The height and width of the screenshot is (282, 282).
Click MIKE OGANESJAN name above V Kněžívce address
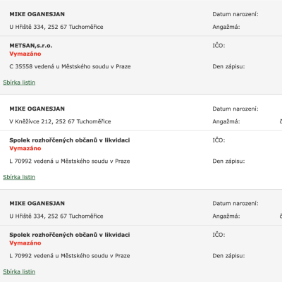point(37,109)
